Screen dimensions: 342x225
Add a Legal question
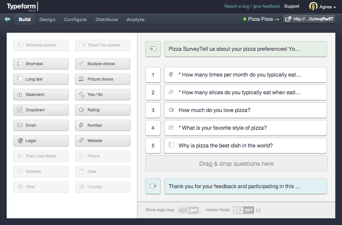[x=41, y=141]
